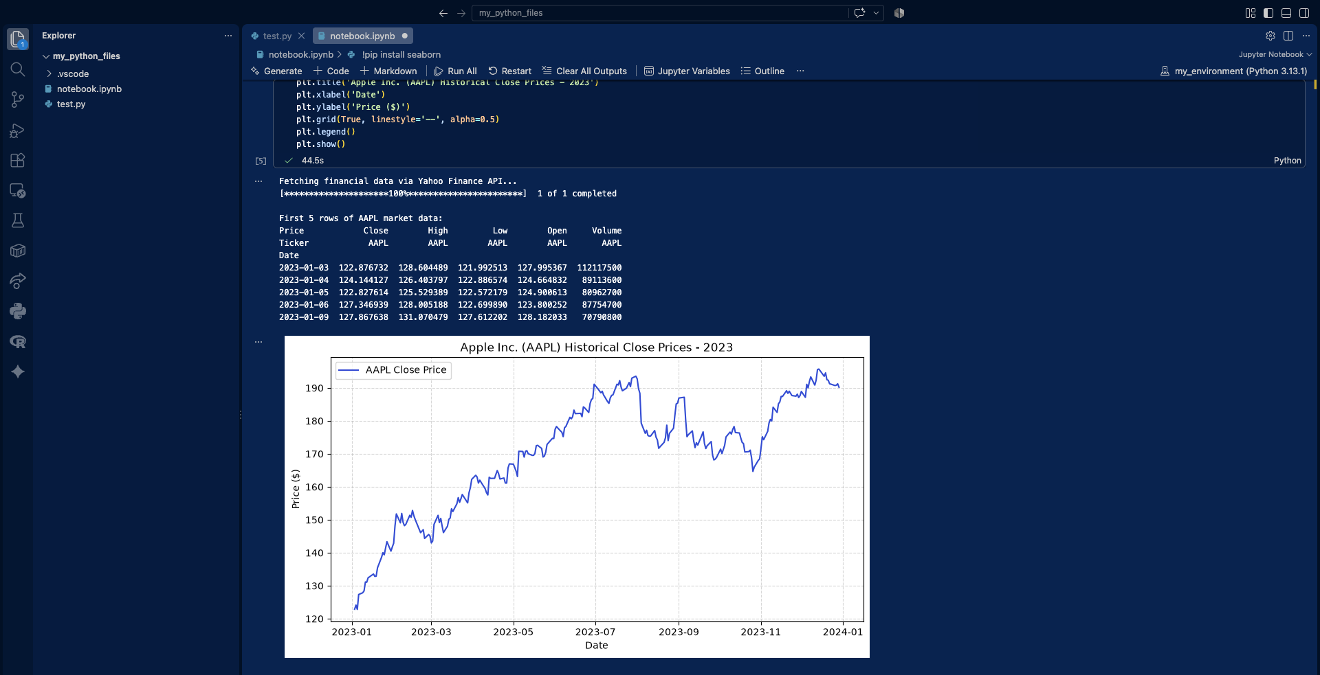This screenshot has width=1320, height=675.
Task: Toggle the Primary Side Bar
Action: click(x=1268, y=13)
